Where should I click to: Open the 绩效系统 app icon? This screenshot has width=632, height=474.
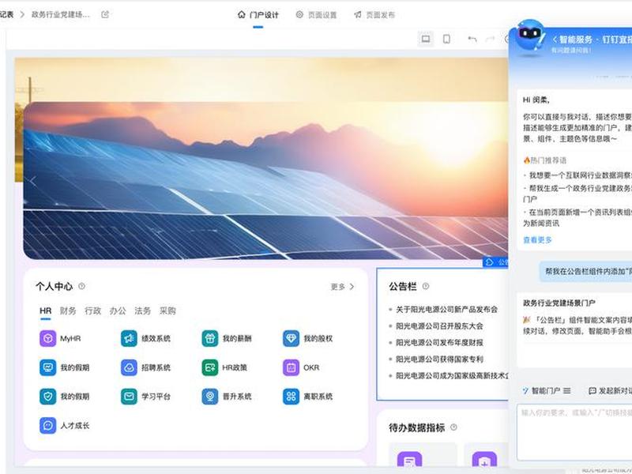point(129,339)
